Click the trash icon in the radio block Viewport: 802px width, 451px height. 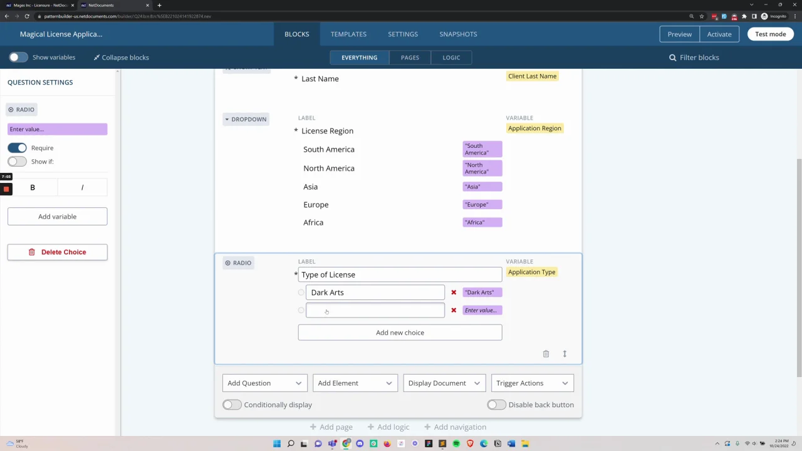click(x=546, y=354)
